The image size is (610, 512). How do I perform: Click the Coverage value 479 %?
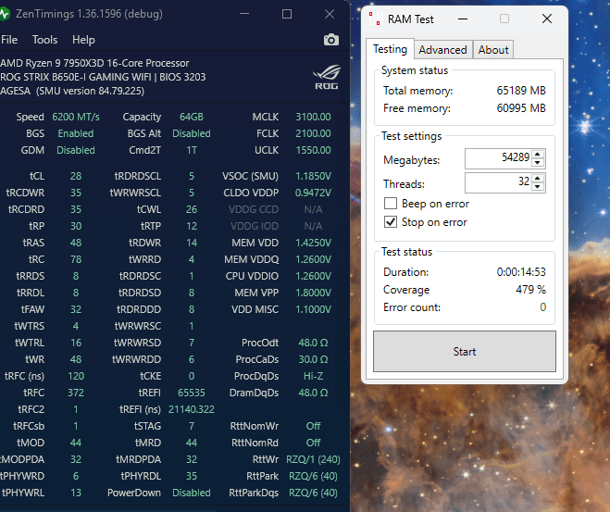[530, 289]
